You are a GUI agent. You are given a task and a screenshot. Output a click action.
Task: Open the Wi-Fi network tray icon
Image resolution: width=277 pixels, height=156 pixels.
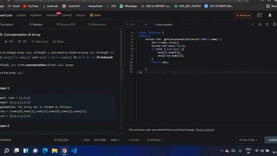pyautogui.click(x=257, y=151)
